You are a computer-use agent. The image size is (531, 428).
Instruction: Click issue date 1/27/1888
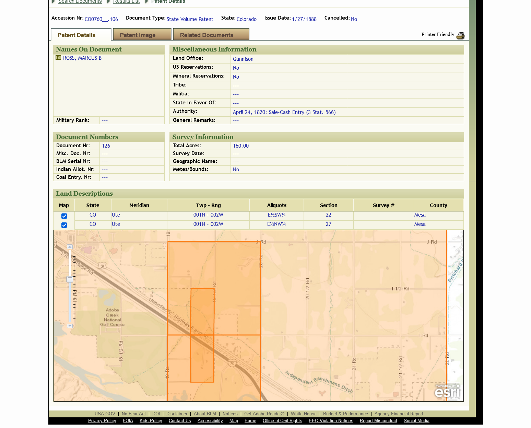pyautogui.click(x=304, y=19)
